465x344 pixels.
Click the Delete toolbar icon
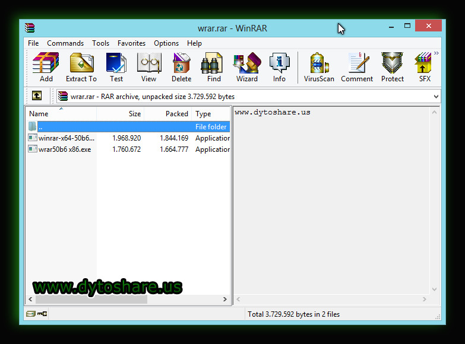coord(181,67)
